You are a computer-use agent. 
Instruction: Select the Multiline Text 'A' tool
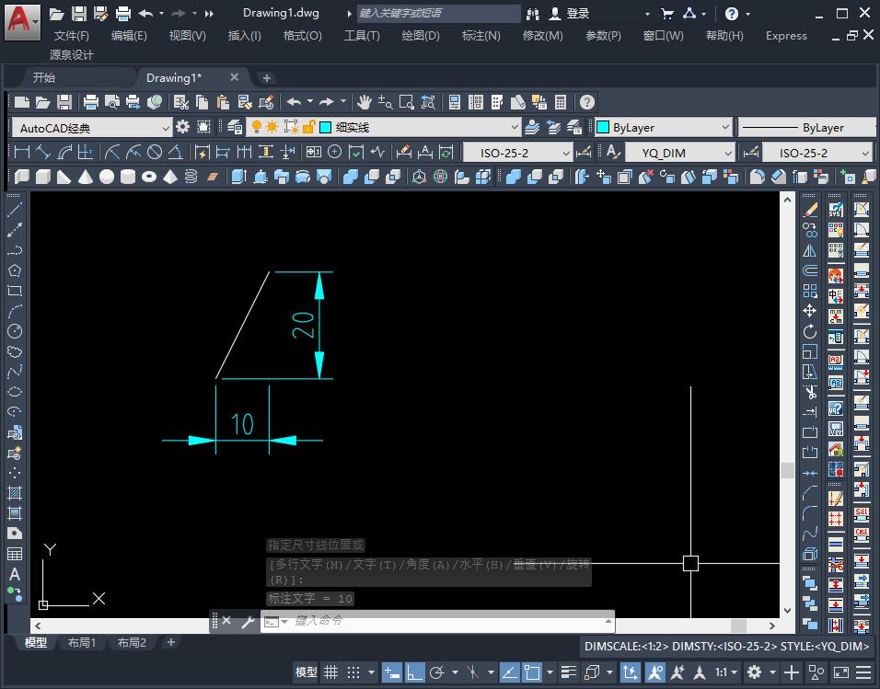(x=15, y=574)
